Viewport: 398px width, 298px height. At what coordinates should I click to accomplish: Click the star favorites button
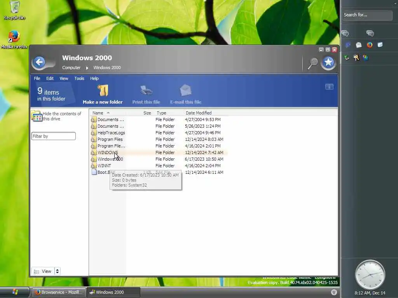(x=328, y=62)
